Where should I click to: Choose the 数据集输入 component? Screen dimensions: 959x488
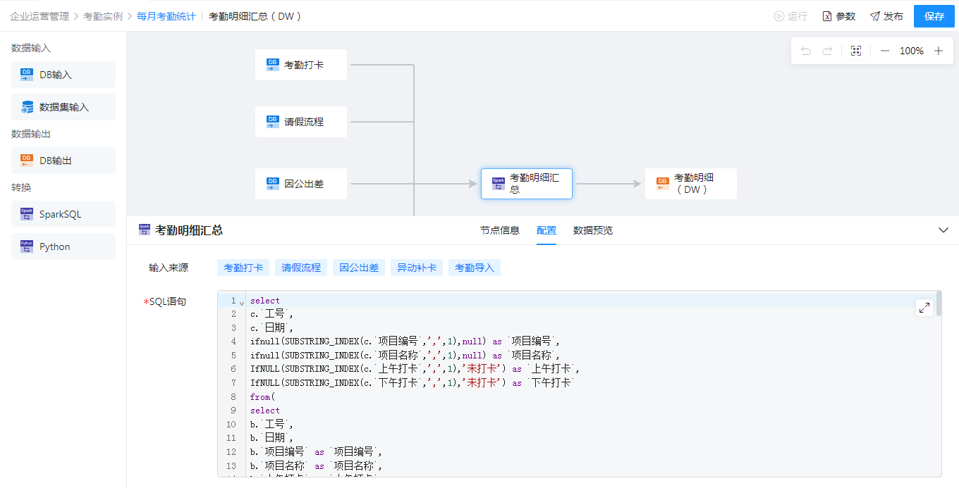[x=63, y=107]
